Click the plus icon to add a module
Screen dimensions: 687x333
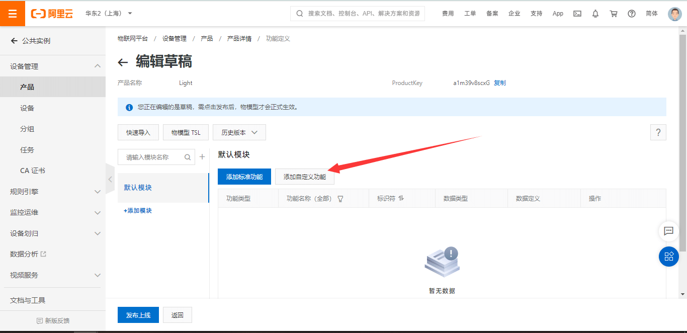point(201,156)
